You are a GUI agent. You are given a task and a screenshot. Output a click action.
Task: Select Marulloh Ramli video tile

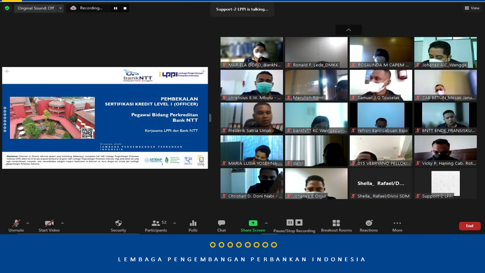[316, 85]
